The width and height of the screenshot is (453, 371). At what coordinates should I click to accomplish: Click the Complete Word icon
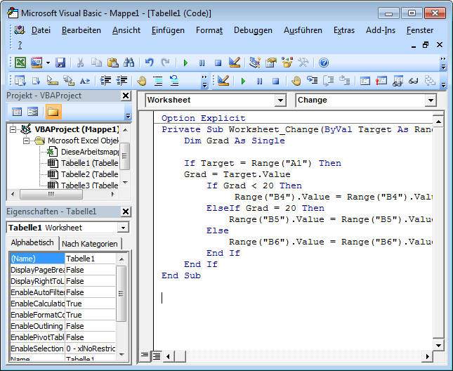(85, 82)
